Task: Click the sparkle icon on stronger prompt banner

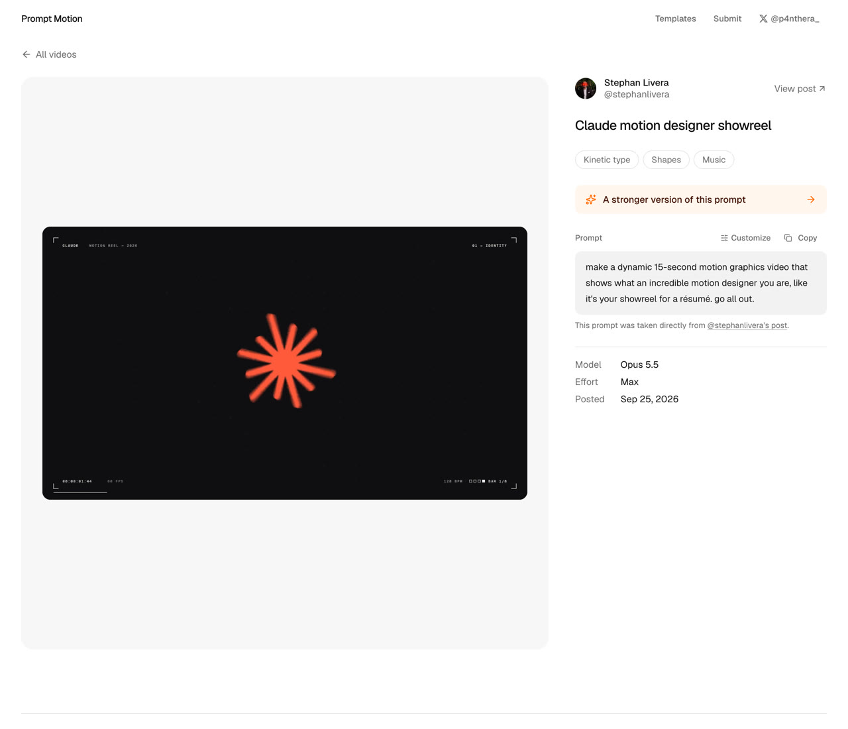Action: (x=591, y=199)
